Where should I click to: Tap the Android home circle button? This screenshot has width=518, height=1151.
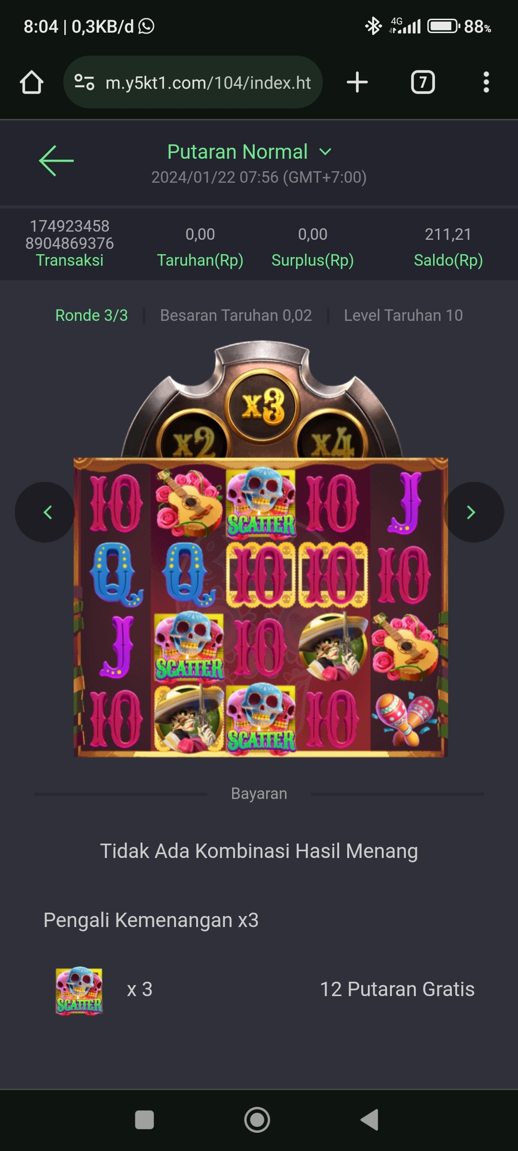257,1120
